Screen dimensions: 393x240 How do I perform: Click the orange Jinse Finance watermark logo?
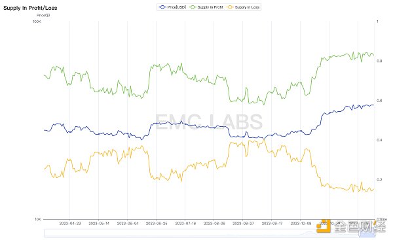[322, 226]
